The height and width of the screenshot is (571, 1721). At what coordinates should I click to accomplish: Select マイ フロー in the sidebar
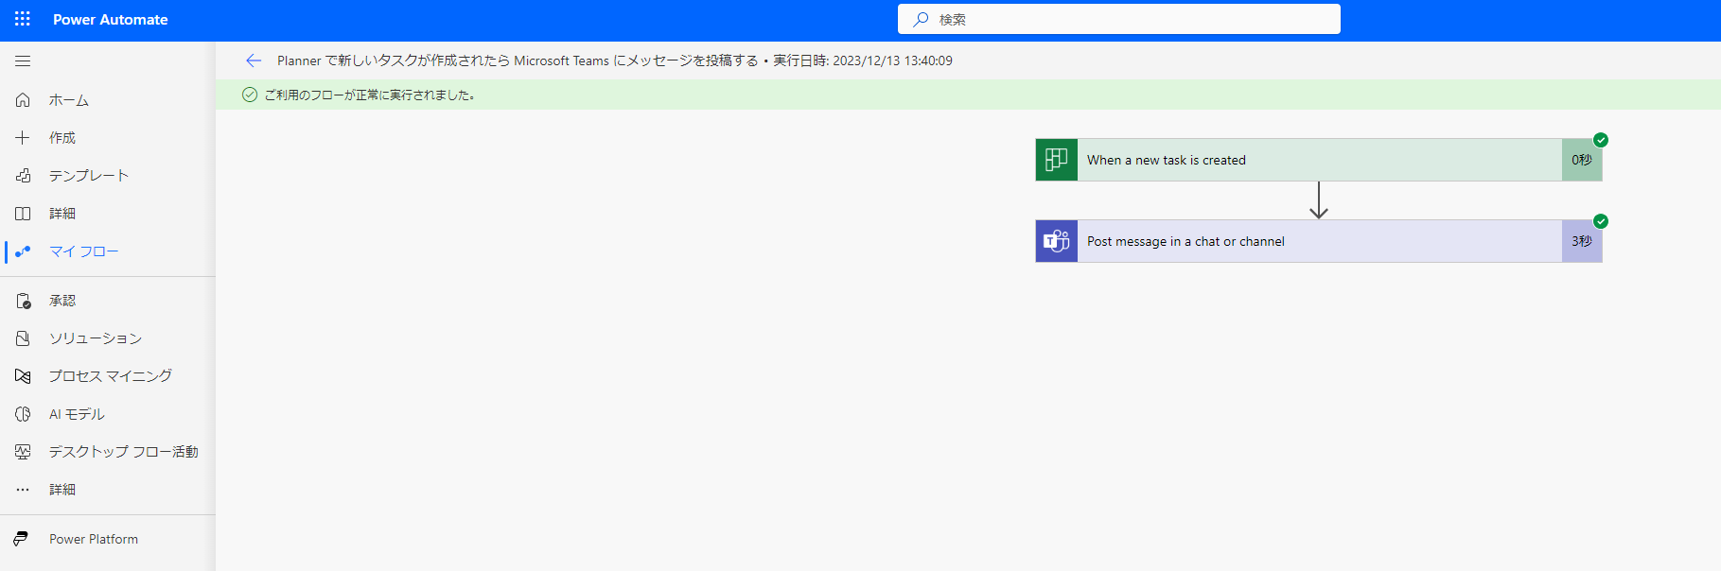pyautogui.click(x=84, y=251)
